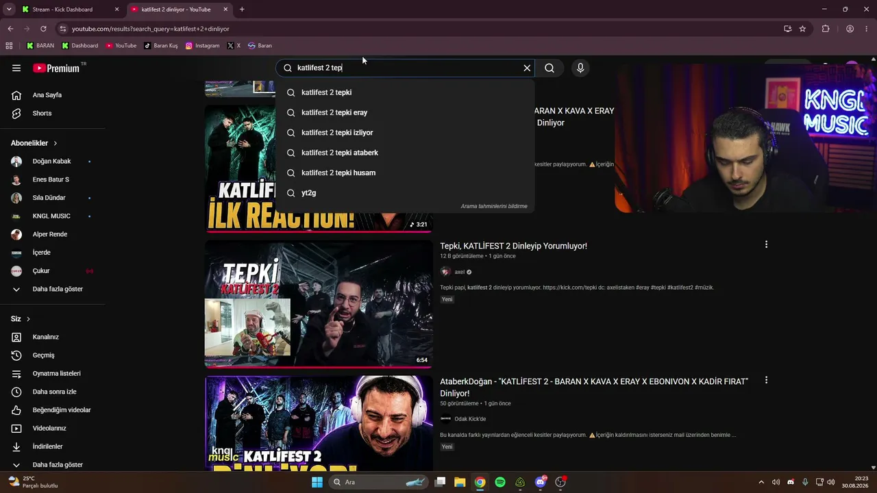The height and width of the screenshot is (493, 877).
Task: Click the YouTube Premium logo
Action: [x=57, y=68]
